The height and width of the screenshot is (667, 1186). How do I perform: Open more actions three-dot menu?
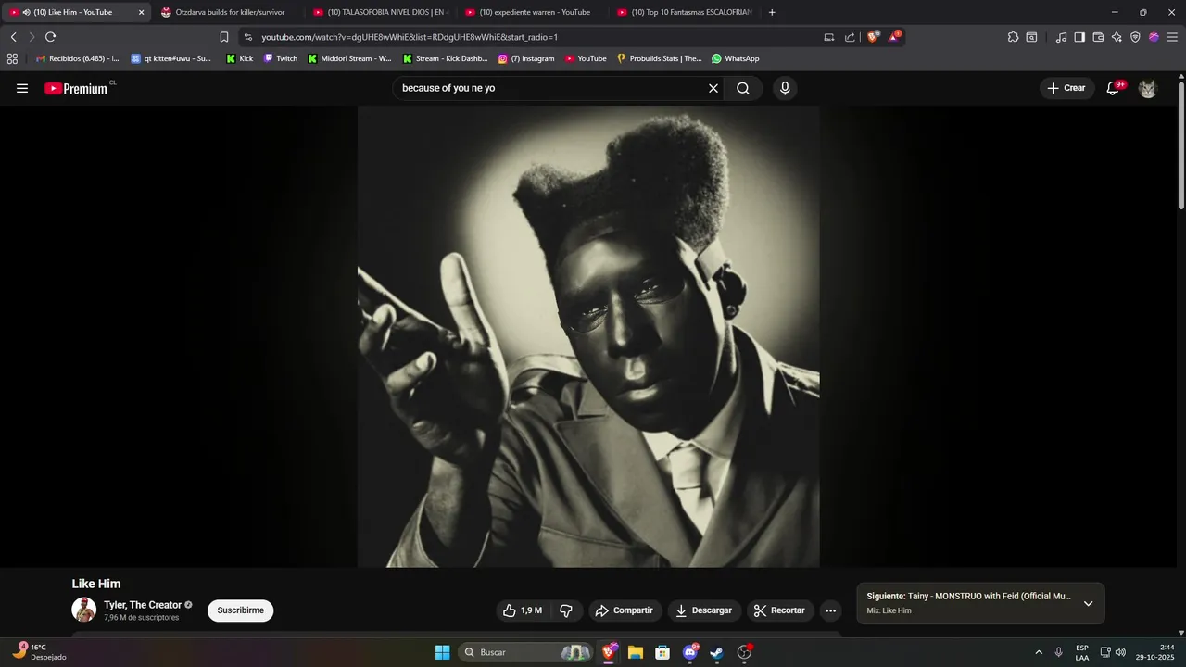830,610
